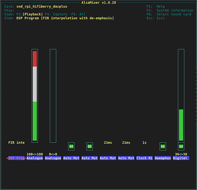The width and height of the screenshot is (197, 190).
Task: Choose F6 Select sound card
Action: pos(169,14)
